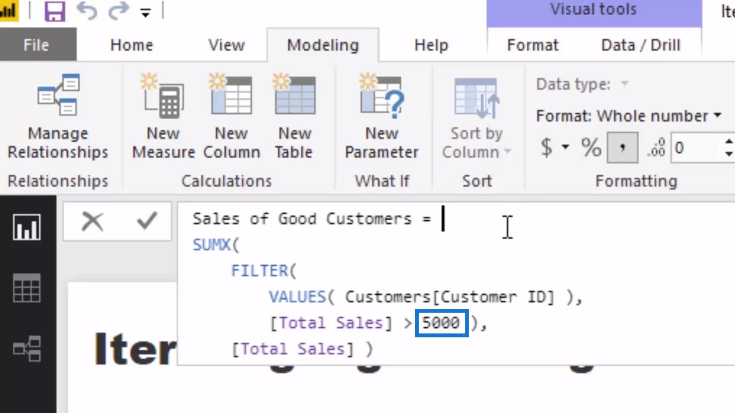Viewport: 735px width, 413px height.
Task: Click on VALUES in the formula
Action: (297, 297)
